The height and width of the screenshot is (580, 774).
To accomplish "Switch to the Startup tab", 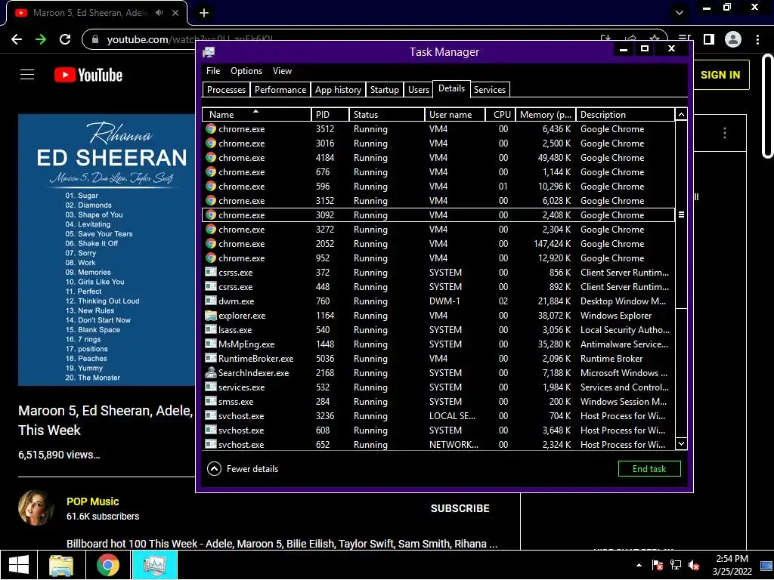I will tap(385, 89).
